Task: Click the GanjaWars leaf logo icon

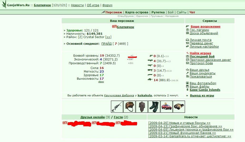Action: tap(4, 4)
